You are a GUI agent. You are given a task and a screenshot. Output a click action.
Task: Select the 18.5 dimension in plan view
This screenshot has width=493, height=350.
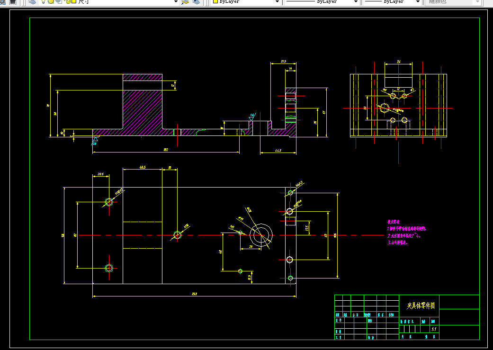[307, 228]
